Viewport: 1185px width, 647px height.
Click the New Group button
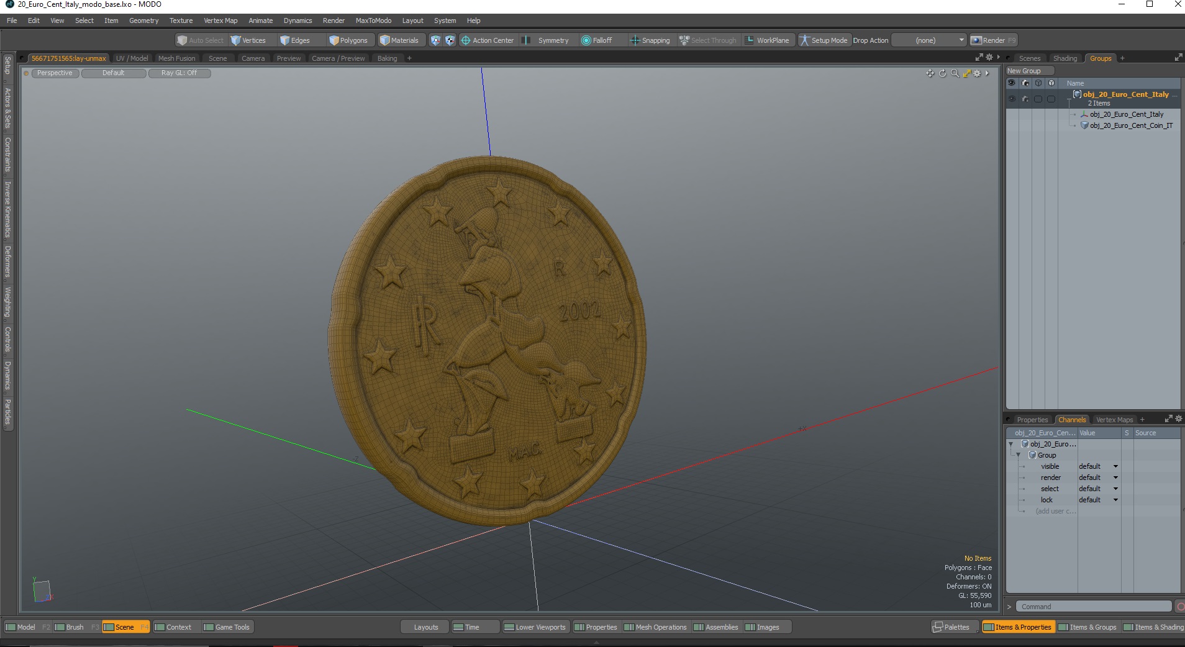1029,71
